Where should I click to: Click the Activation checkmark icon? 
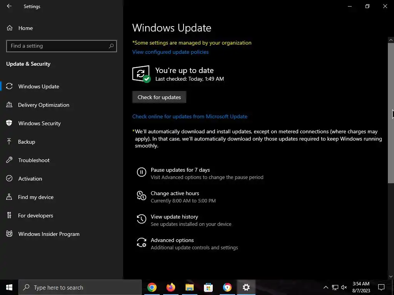[x=9, y=178]
